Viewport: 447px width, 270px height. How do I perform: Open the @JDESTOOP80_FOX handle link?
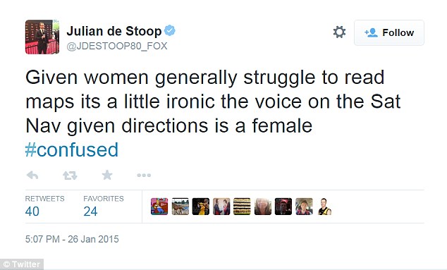coord(117,46)
